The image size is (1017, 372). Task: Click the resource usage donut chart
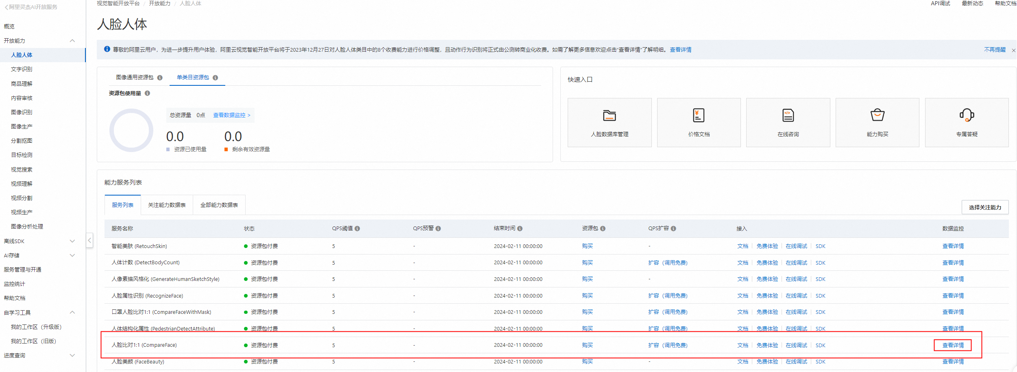[131, 130]
